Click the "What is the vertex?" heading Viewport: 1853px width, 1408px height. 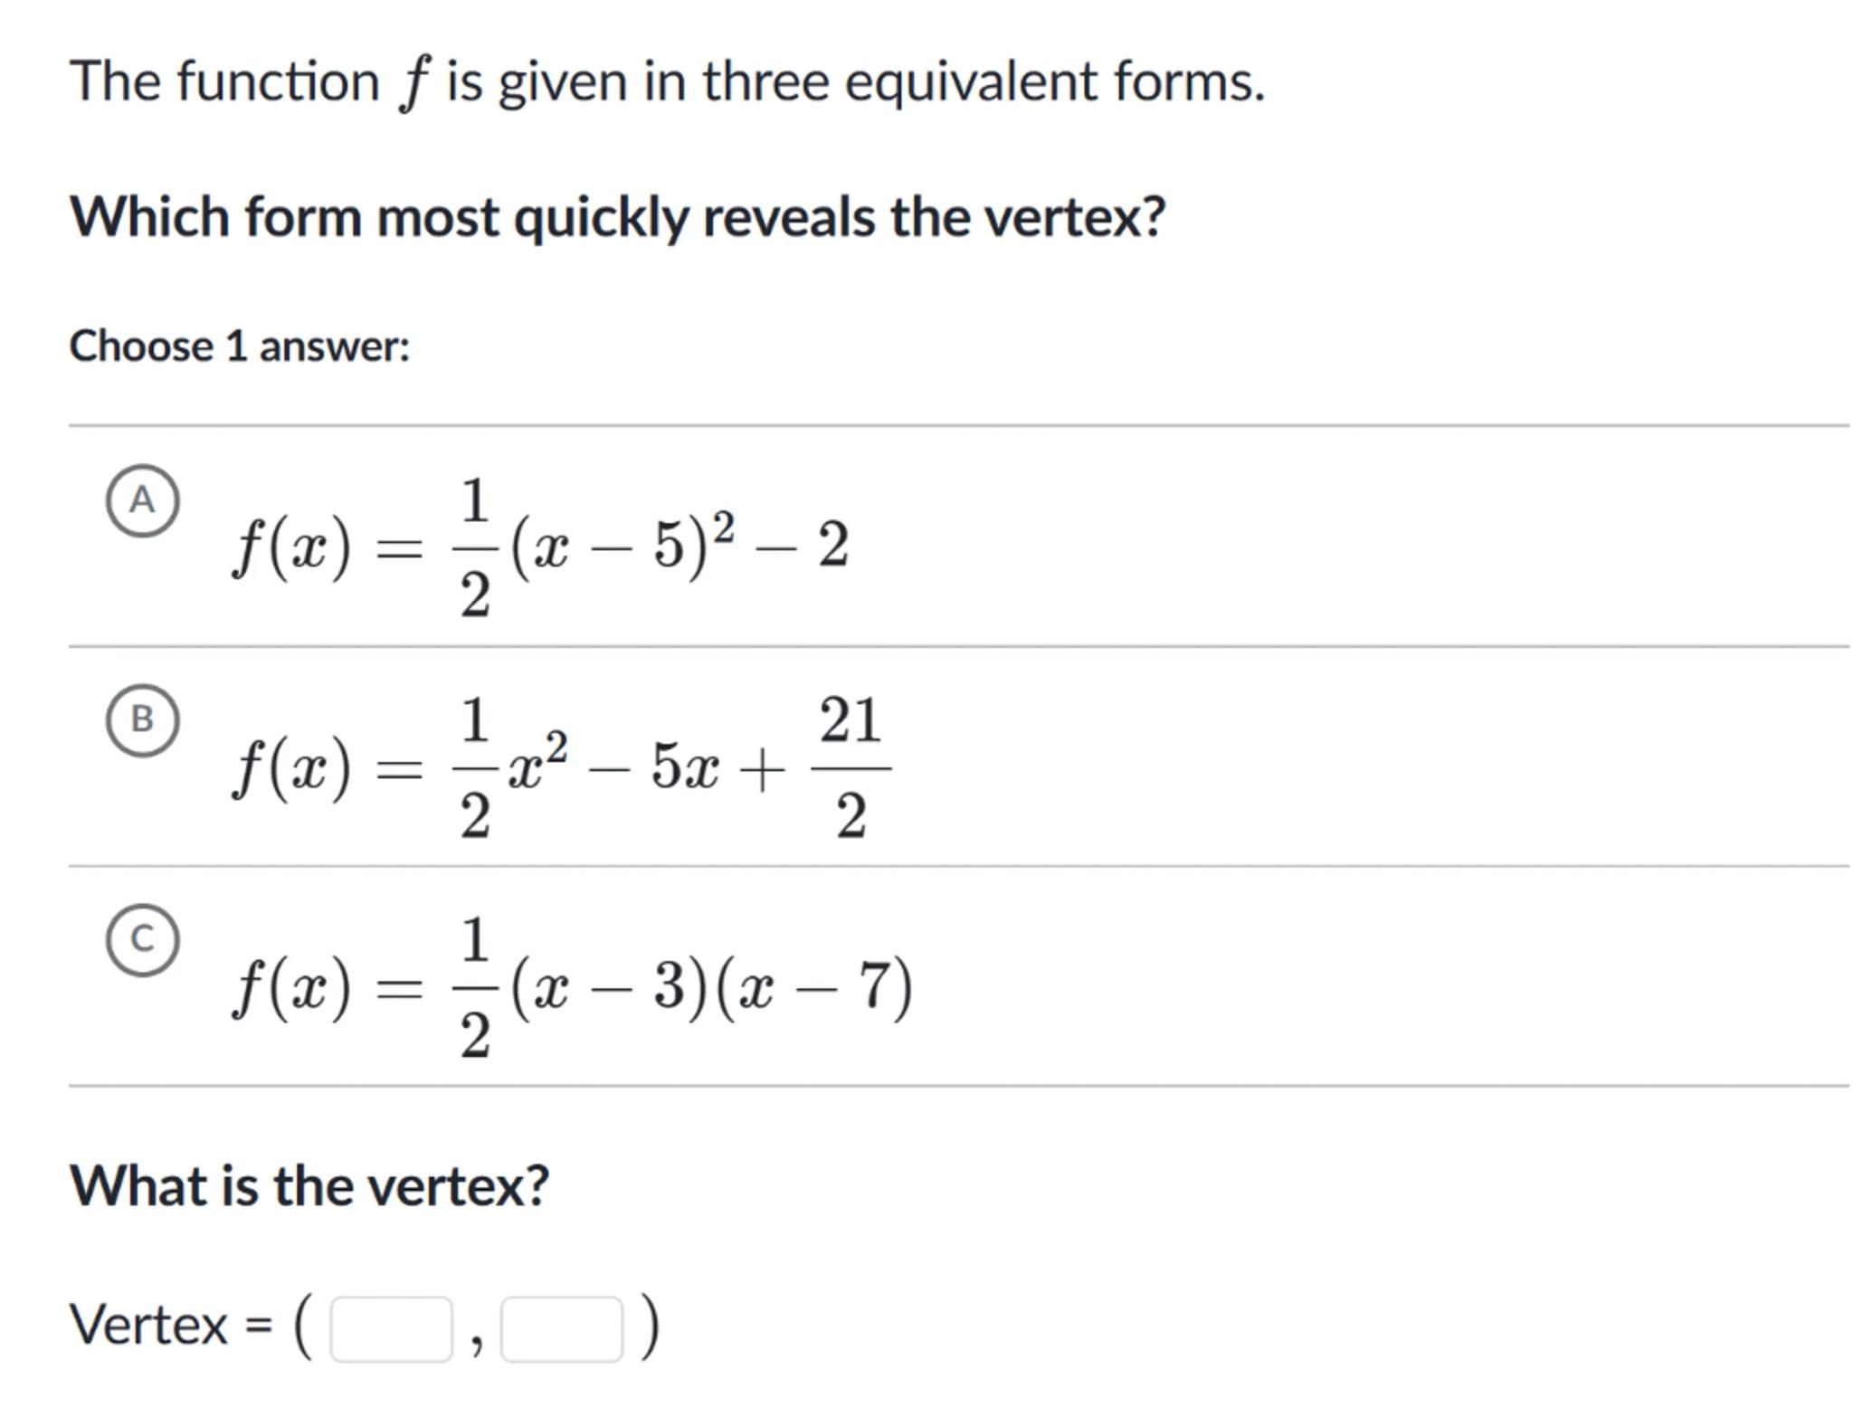[x=309, y=1185]
